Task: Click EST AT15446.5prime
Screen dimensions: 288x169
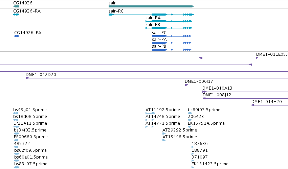Action: tap(180, 137)
